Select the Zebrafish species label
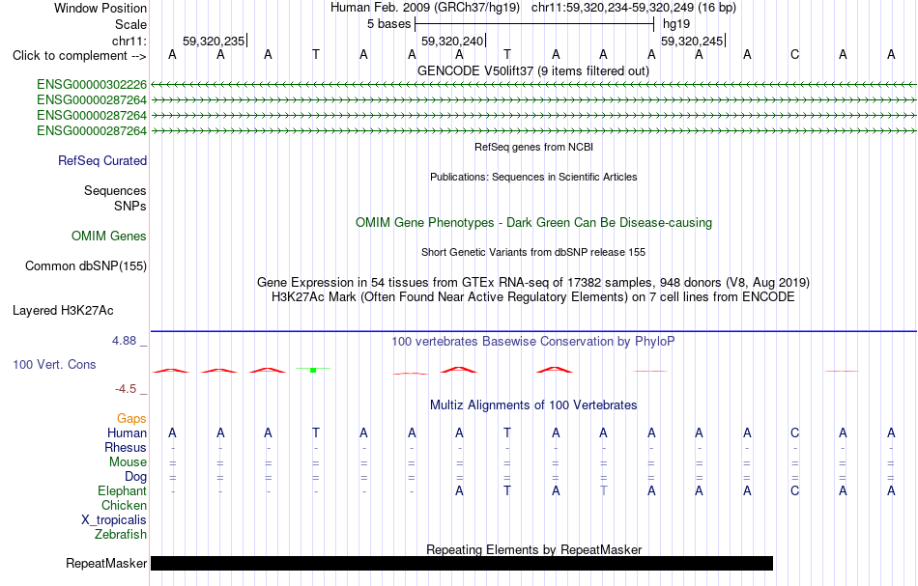Screen dimensions: 918x586 121,535
